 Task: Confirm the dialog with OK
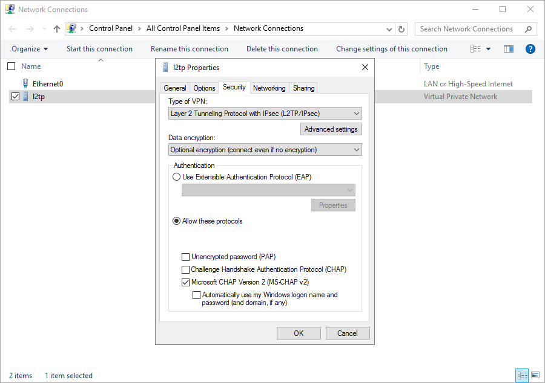[x=299, y=333]
